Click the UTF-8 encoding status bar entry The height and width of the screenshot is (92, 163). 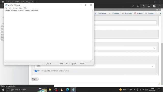(82, 64)
